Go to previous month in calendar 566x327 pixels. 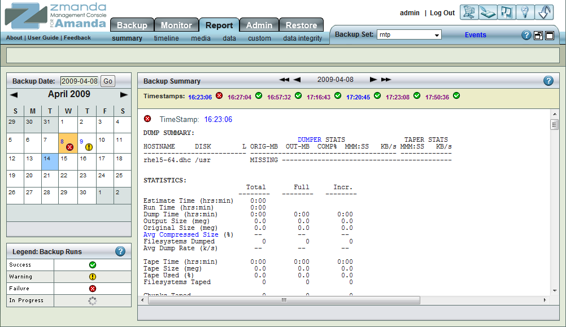click(x=14, y=95)
